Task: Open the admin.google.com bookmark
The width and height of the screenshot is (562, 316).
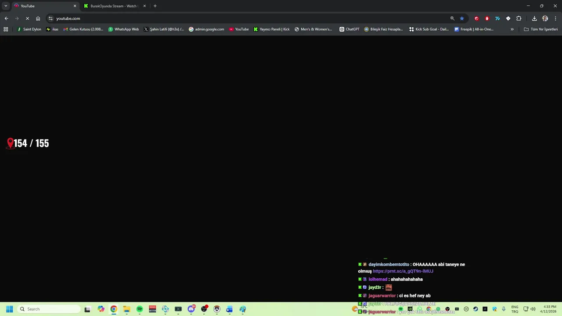Action: tap(206, 29)
